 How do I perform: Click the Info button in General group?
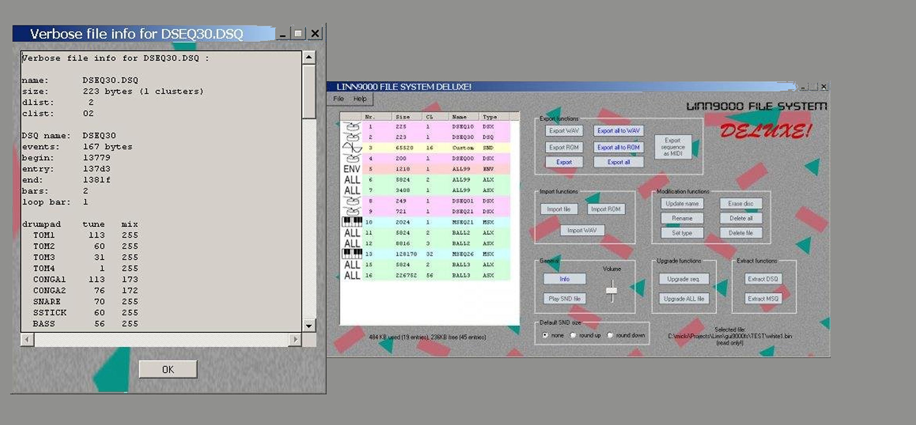pos(564,279)
